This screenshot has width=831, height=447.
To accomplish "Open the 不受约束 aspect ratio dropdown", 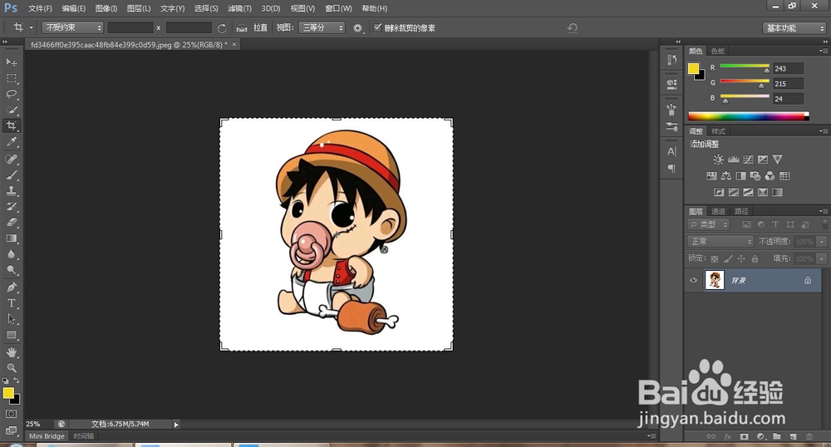I will 72,27.
